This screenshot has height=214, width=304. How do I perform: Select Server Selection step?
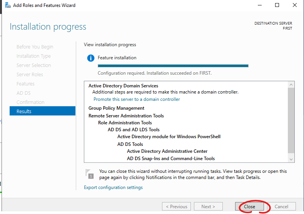[34, 65]
